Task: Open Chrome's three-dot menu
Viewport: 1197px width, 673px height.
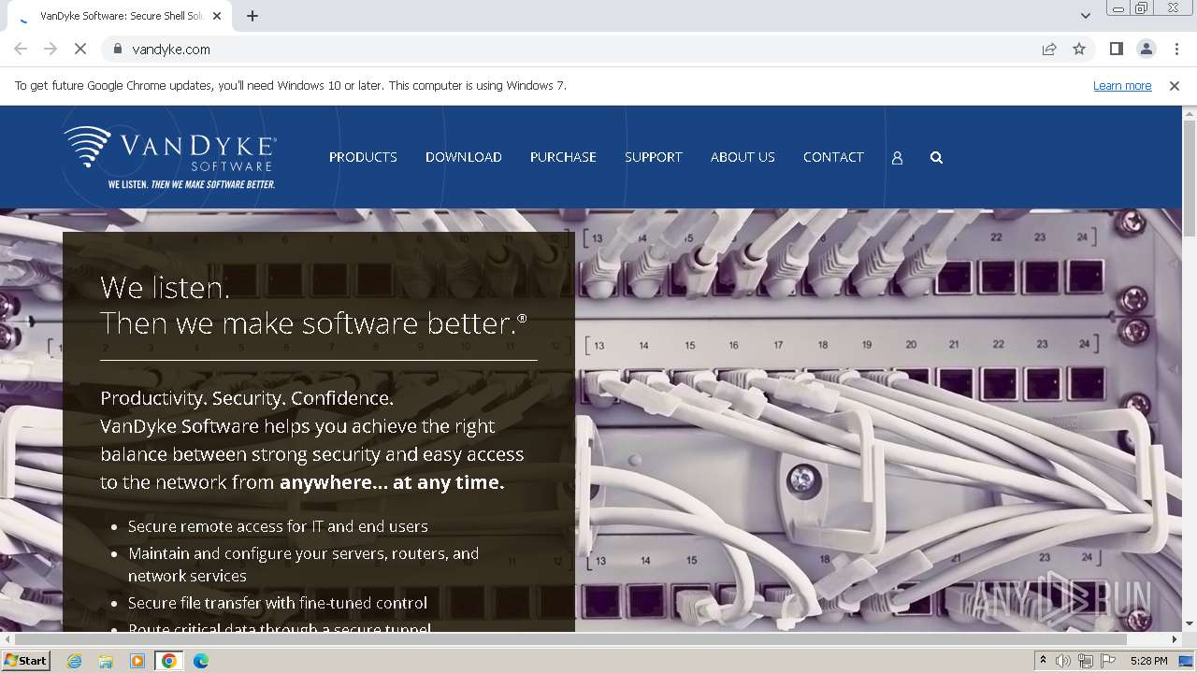Action: pyautogui.click(x=1176, y=49)
